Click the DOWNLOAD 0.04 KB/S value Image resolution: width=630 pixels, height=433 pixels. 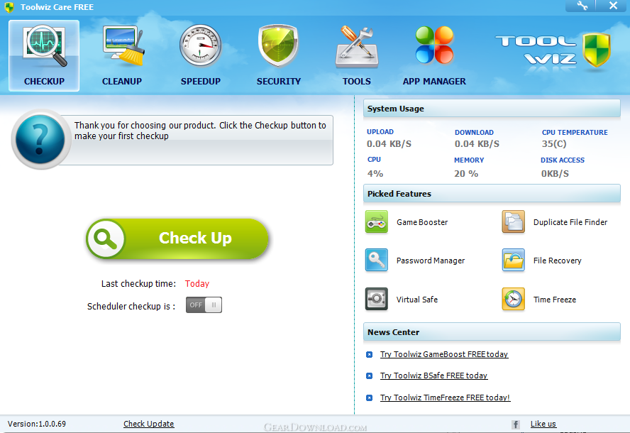coord(477,143)
